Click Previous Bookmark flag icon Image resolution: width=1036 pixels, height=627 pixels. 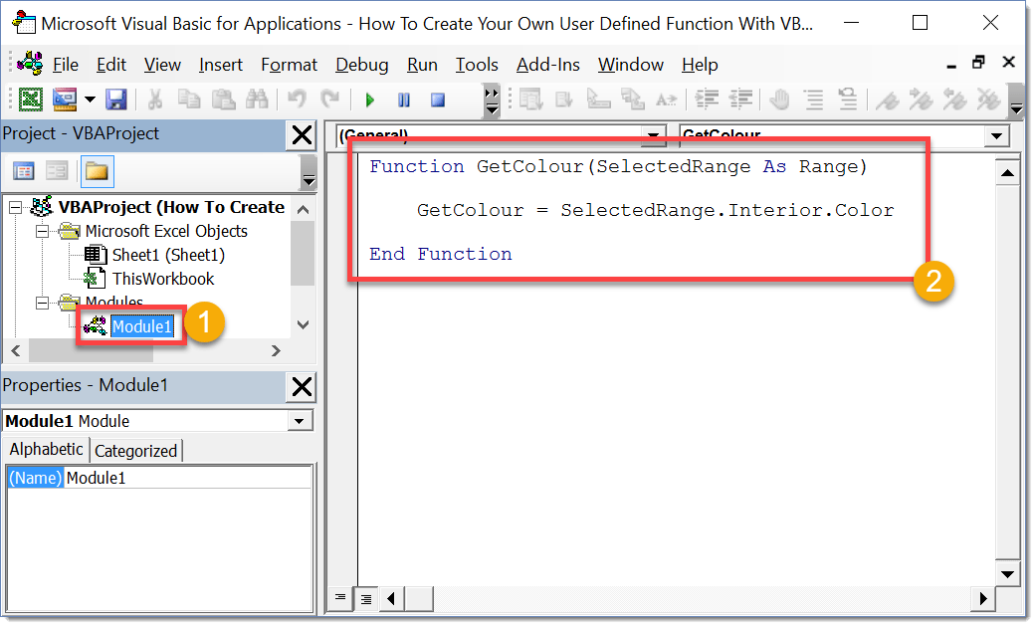click(x=954, y=100)
